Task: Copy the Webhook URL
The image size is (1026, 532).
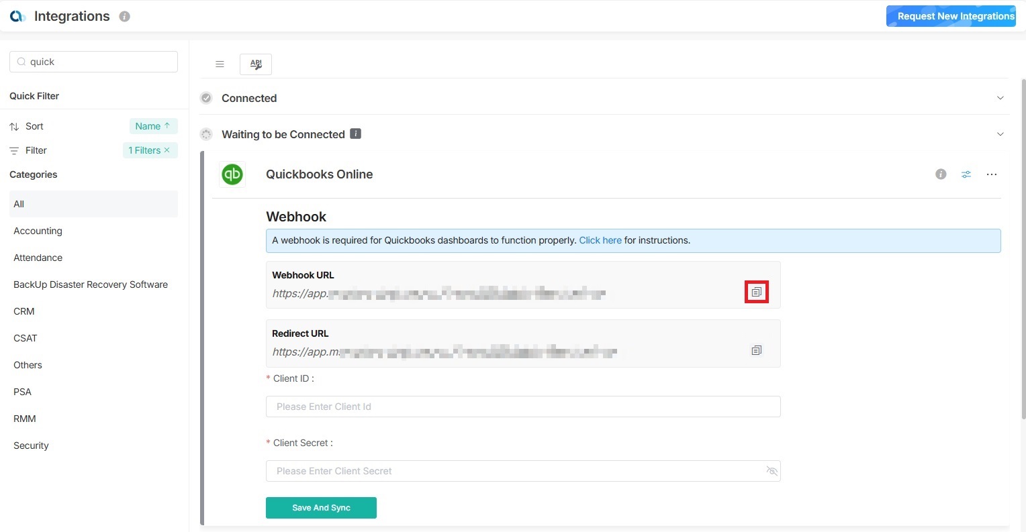Action: click(x=757, y=292)
